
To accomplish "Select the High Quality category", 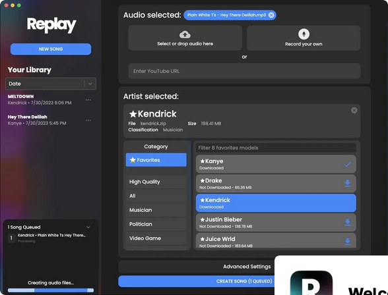I will [156, 182].
